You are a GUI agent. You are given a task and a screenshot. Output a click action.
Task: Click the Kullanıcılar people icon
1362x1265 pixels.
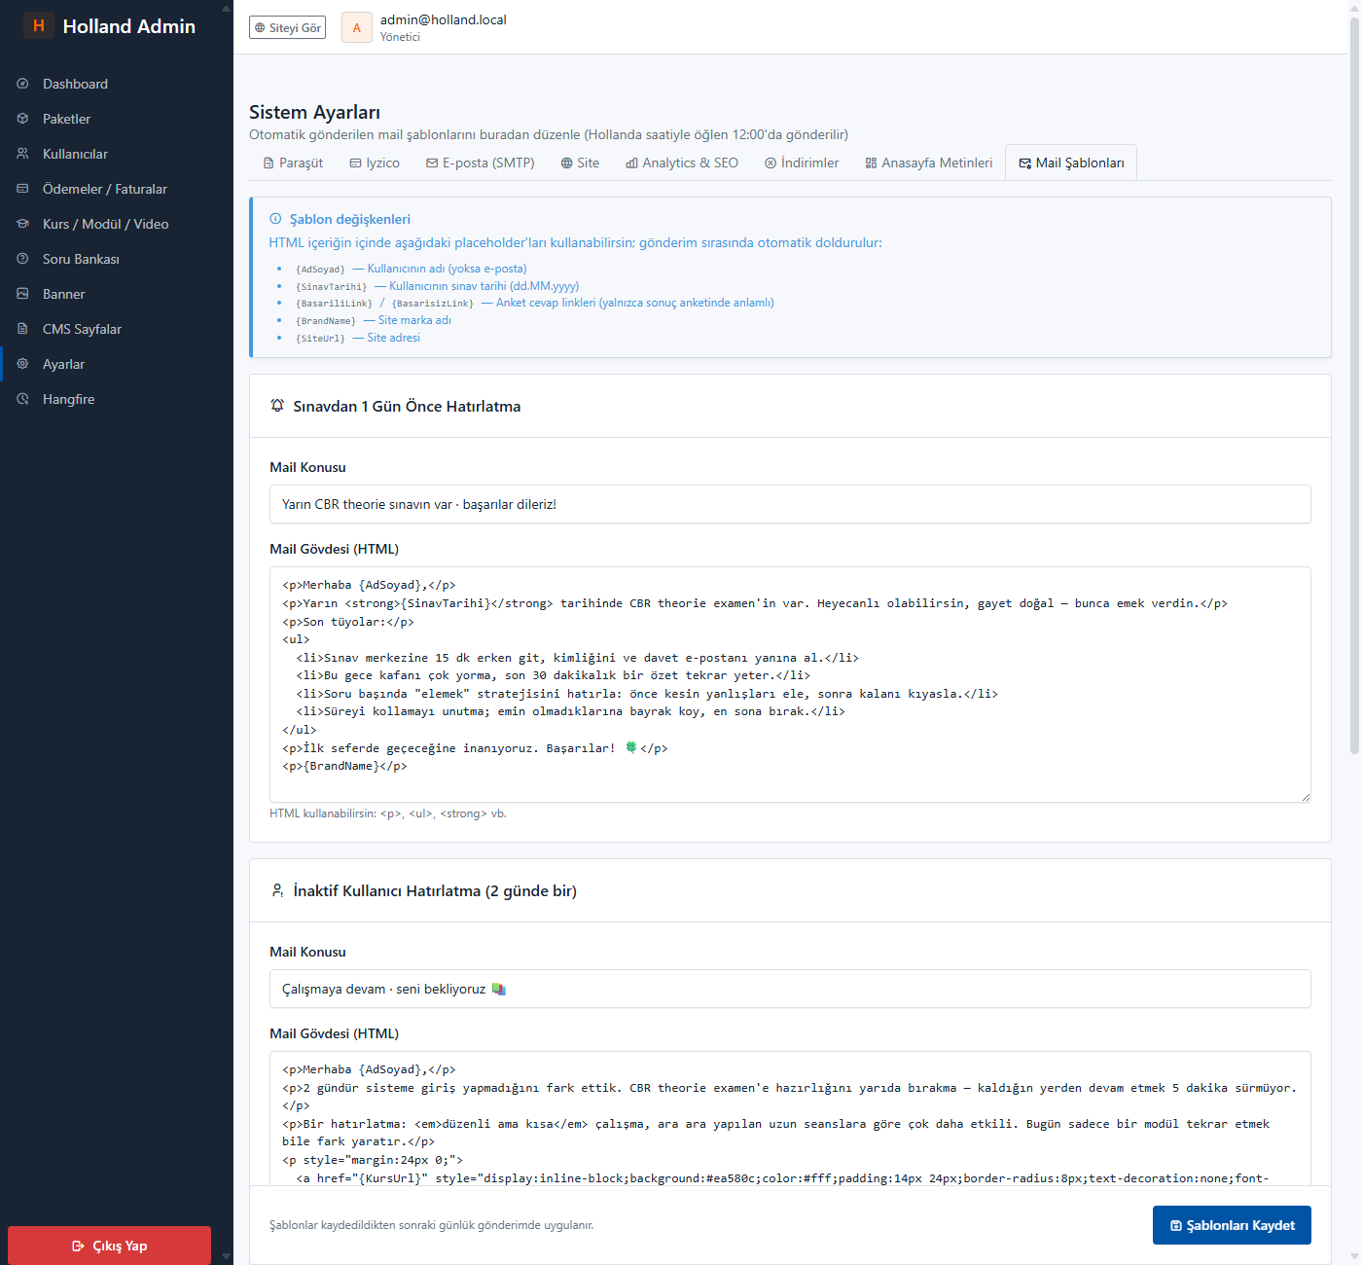[22, 154]
